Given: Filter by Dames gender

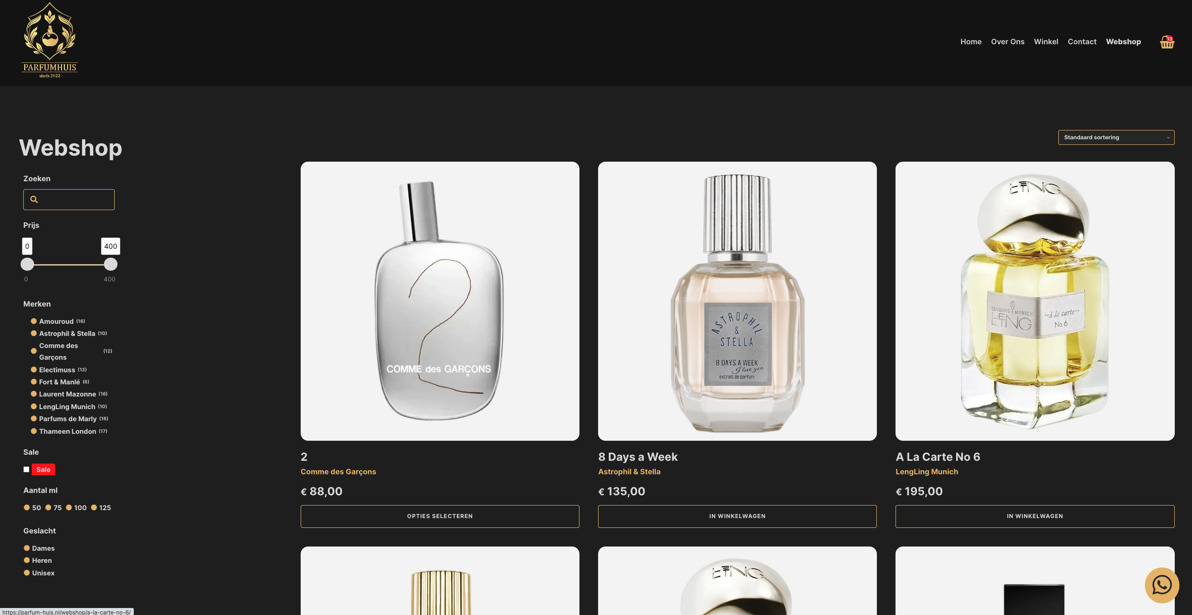Looking at the screenshot, I should pos(39,548).
